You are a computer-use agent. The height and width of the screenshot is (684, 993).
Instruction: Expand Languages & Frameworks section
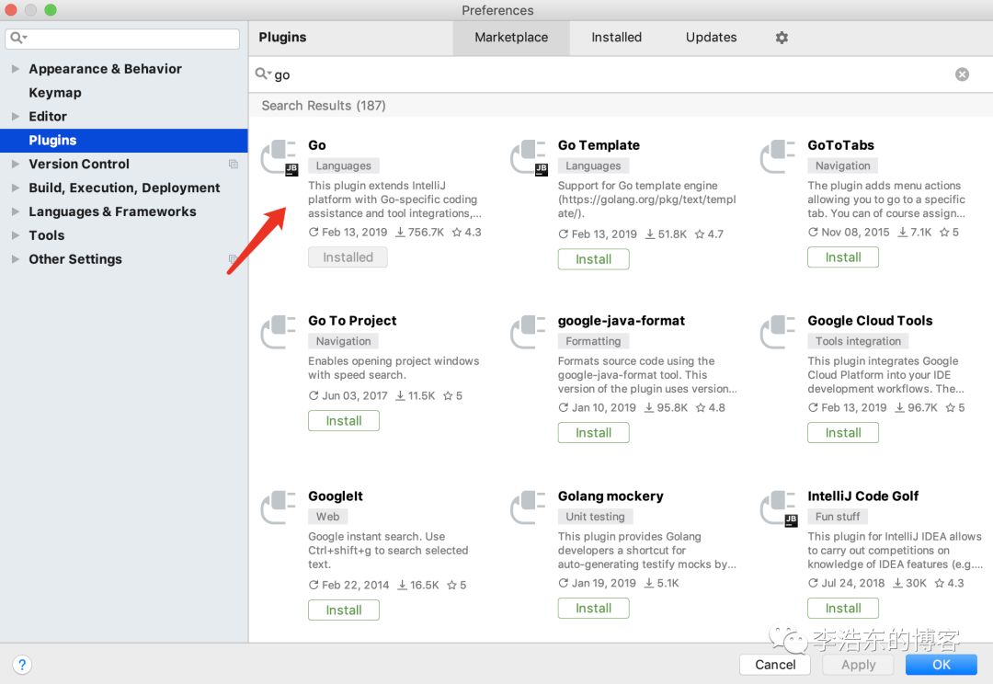point(16,211)
